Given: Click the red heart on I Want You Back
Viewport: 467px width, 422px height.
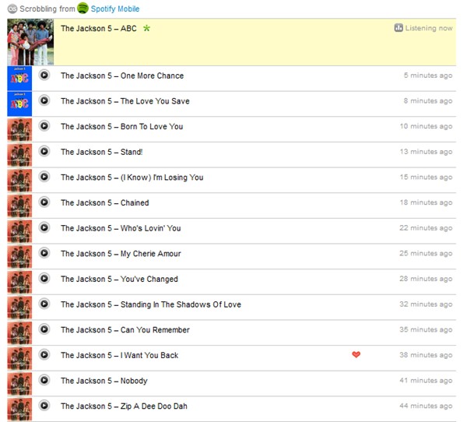Looking at the screenshot, I should pos(356,354).
